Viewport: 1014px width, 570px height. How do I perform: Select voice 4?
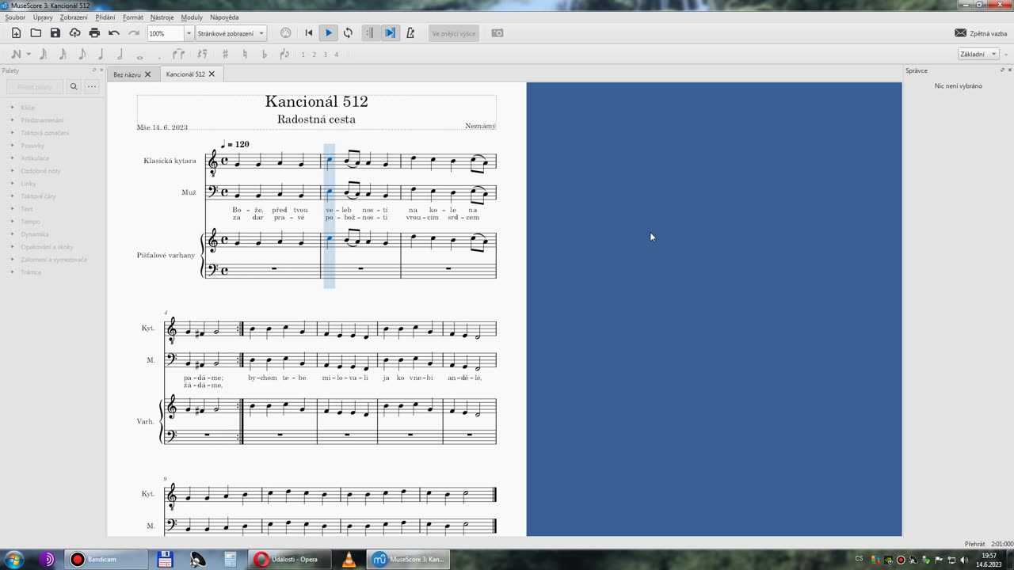click(x=336, y=55)
